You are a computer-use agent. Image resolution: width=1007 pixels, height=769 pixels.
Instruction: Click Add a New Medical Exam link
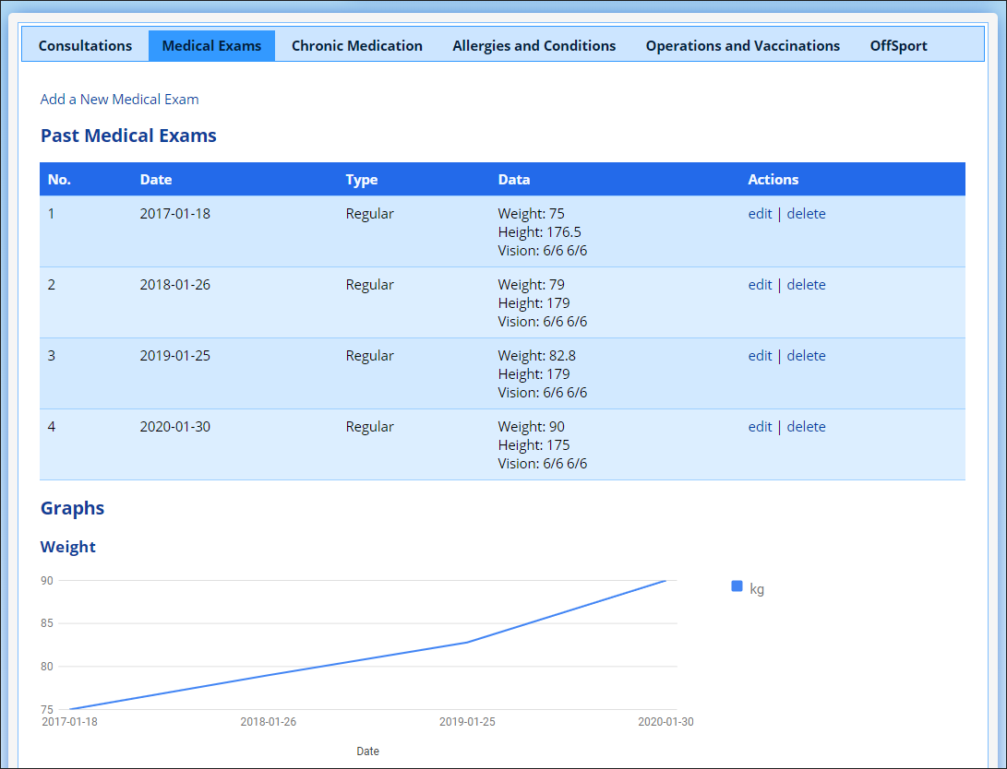[x=119, y=100]
